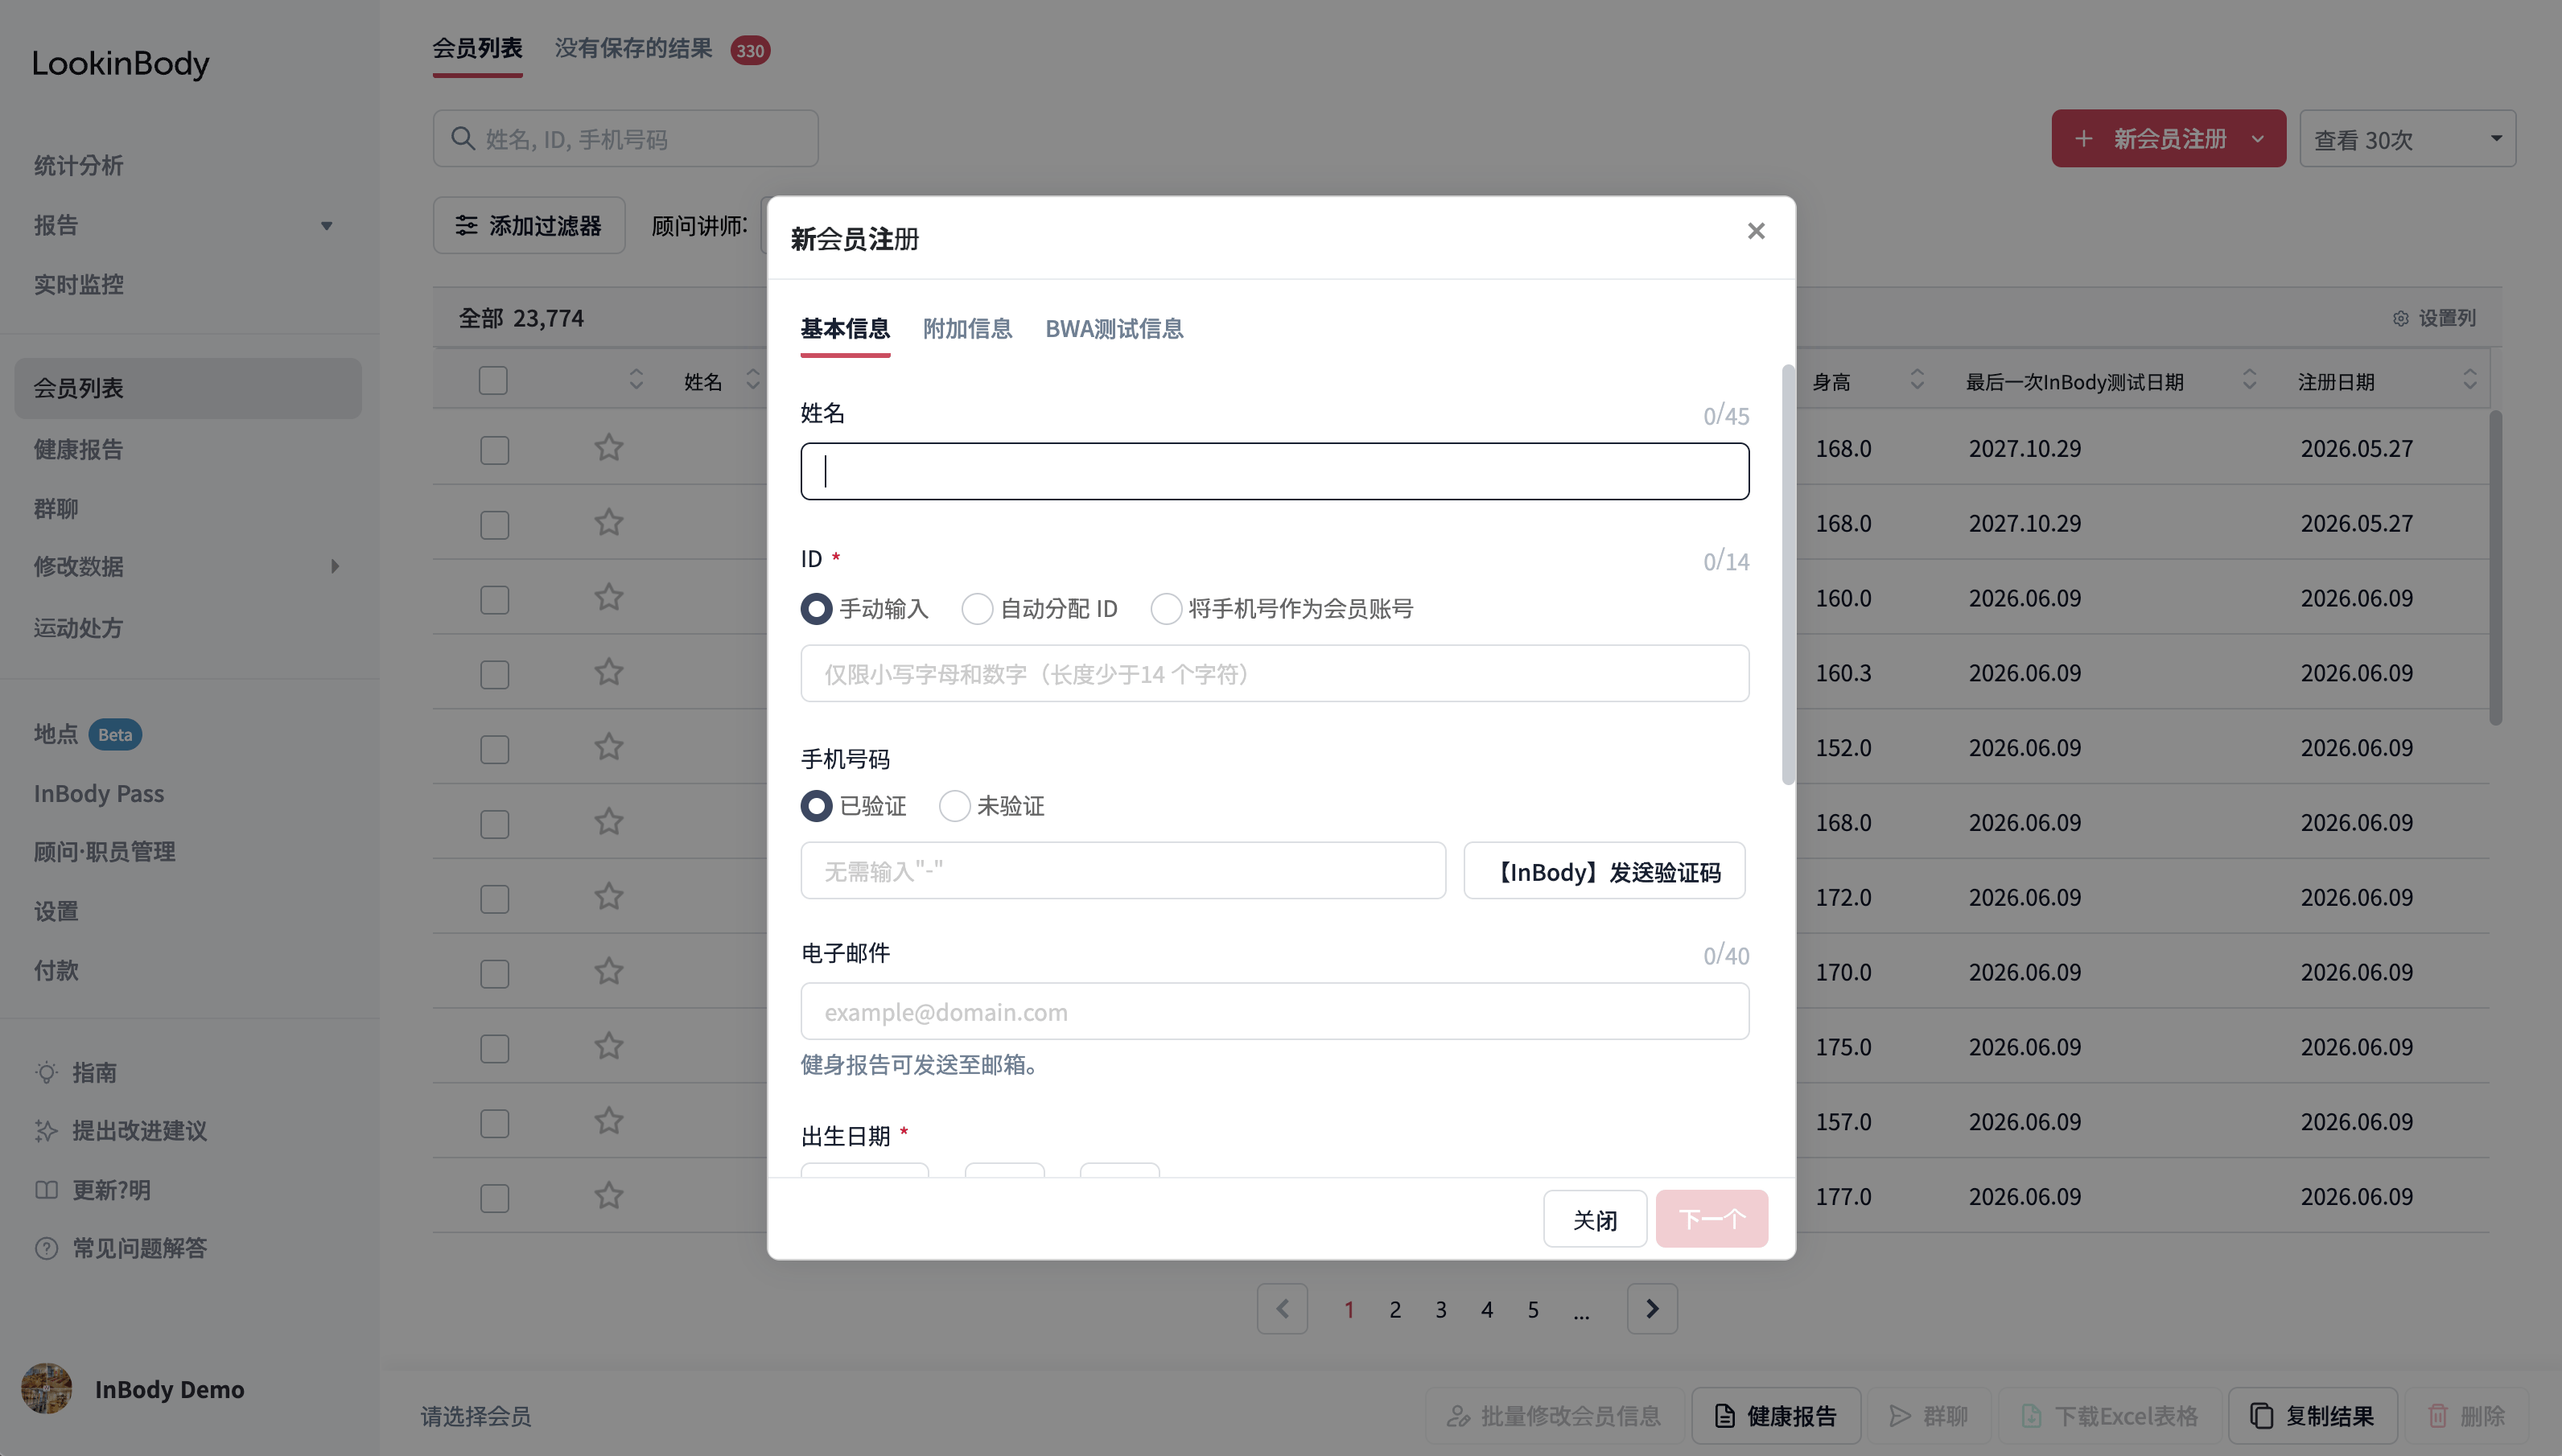Switch to BWA测试信息 tab
The height and width of the screenshot is (1456, 2562).
click(x=1114, y=328)
